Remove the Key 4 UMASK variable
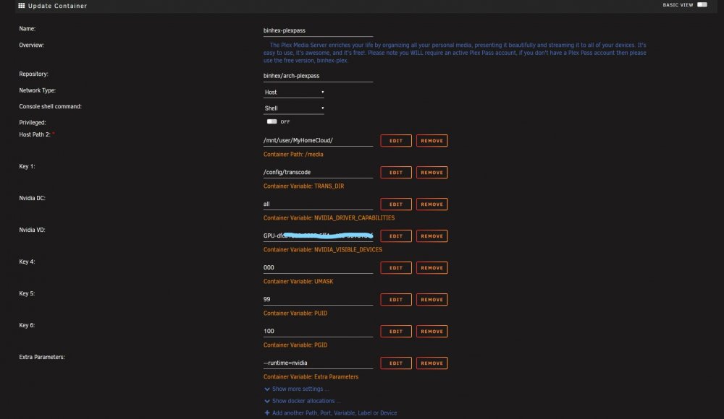724x419 pixels. coord(432,268)
